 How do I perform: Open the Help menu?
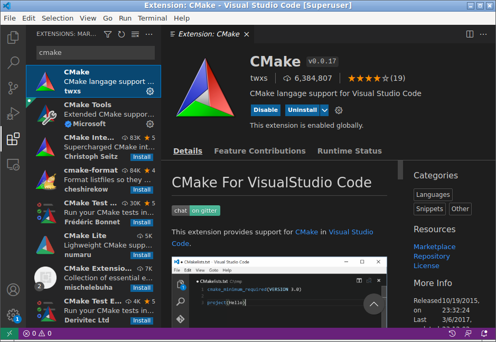pos(182,18)
